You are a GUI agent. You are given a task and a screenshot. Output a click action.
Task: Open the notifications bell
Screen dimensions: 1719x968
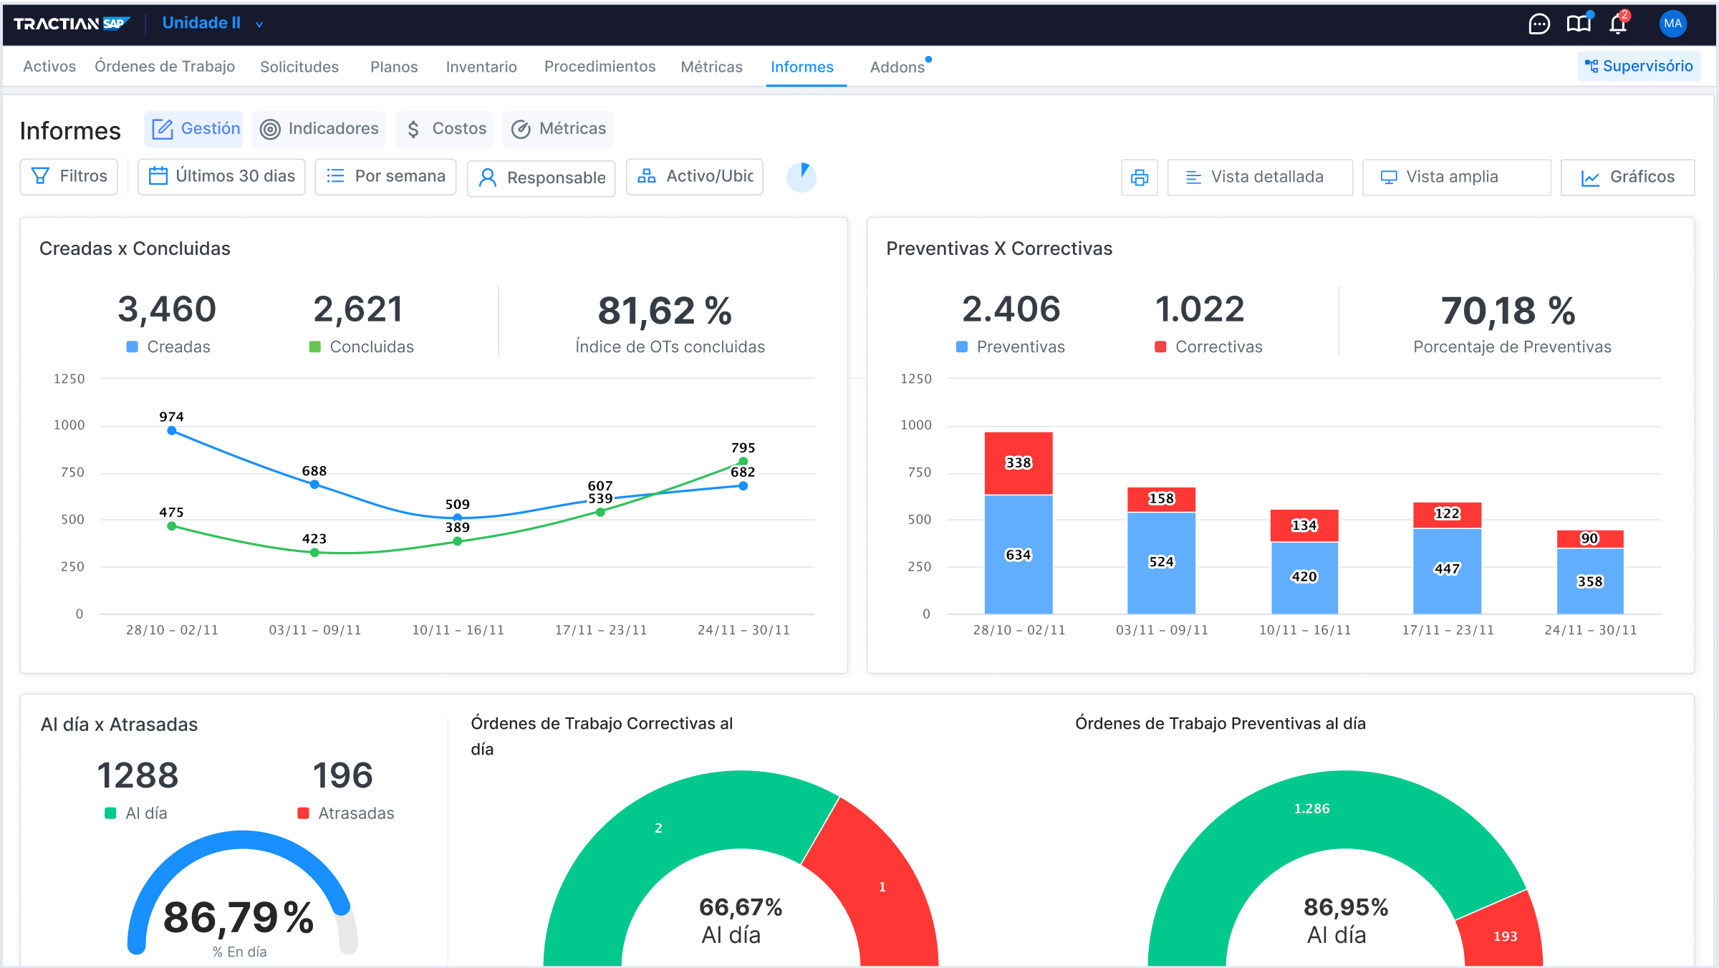[1618, 24]
